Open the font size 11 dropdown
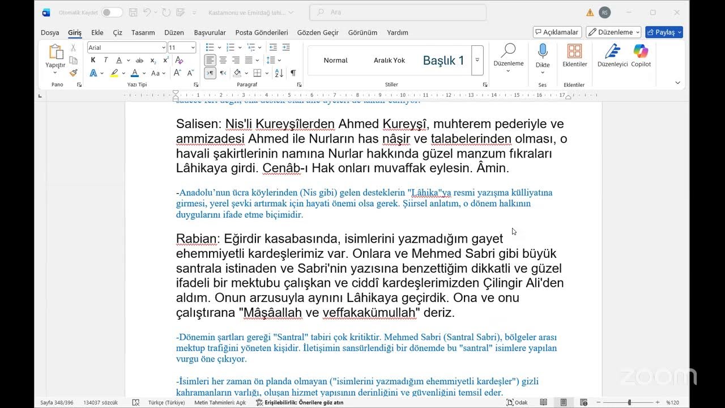Viewport: 725px width, 408px height. 193,48
